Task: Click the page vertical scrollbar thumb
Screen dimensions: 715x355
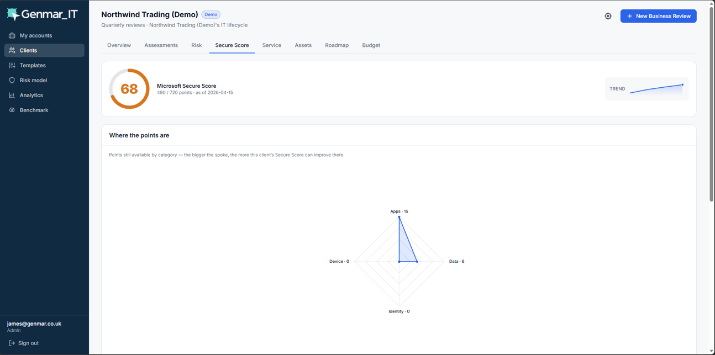Action: pos(711,104)
